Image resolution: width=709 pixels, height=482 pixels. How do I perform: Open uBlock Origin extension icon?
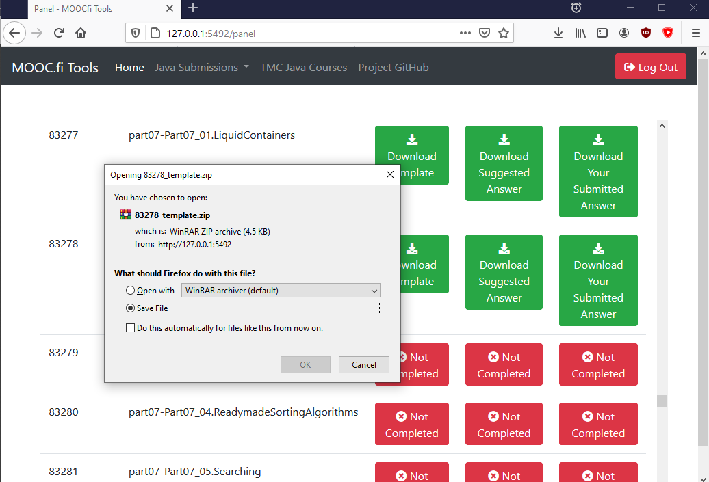pos(646,33)
